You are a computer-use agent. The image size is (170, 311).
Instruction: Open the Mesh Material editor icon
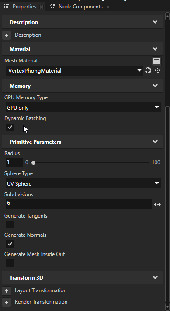(156, 61)
